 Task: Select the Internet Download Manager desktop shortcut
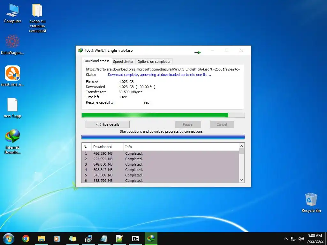click(12, 142)
